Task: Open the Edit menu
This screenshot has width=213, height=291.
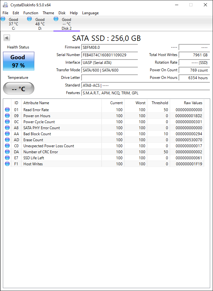Action: click(x=16, y=13)
